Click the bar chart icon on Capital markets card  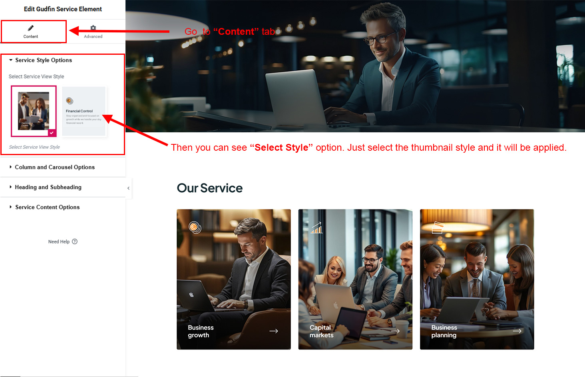tap(317, 228)
